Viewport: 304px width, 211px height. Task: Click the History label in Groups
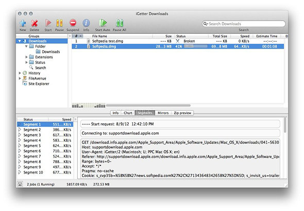(x=35, y=73)
